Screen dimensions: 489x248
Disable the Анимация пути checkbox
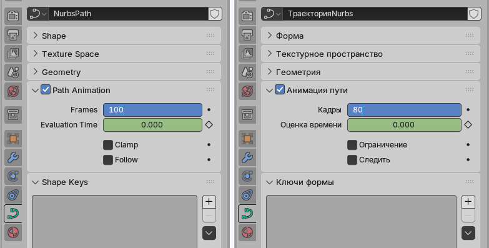click(280, 90)
